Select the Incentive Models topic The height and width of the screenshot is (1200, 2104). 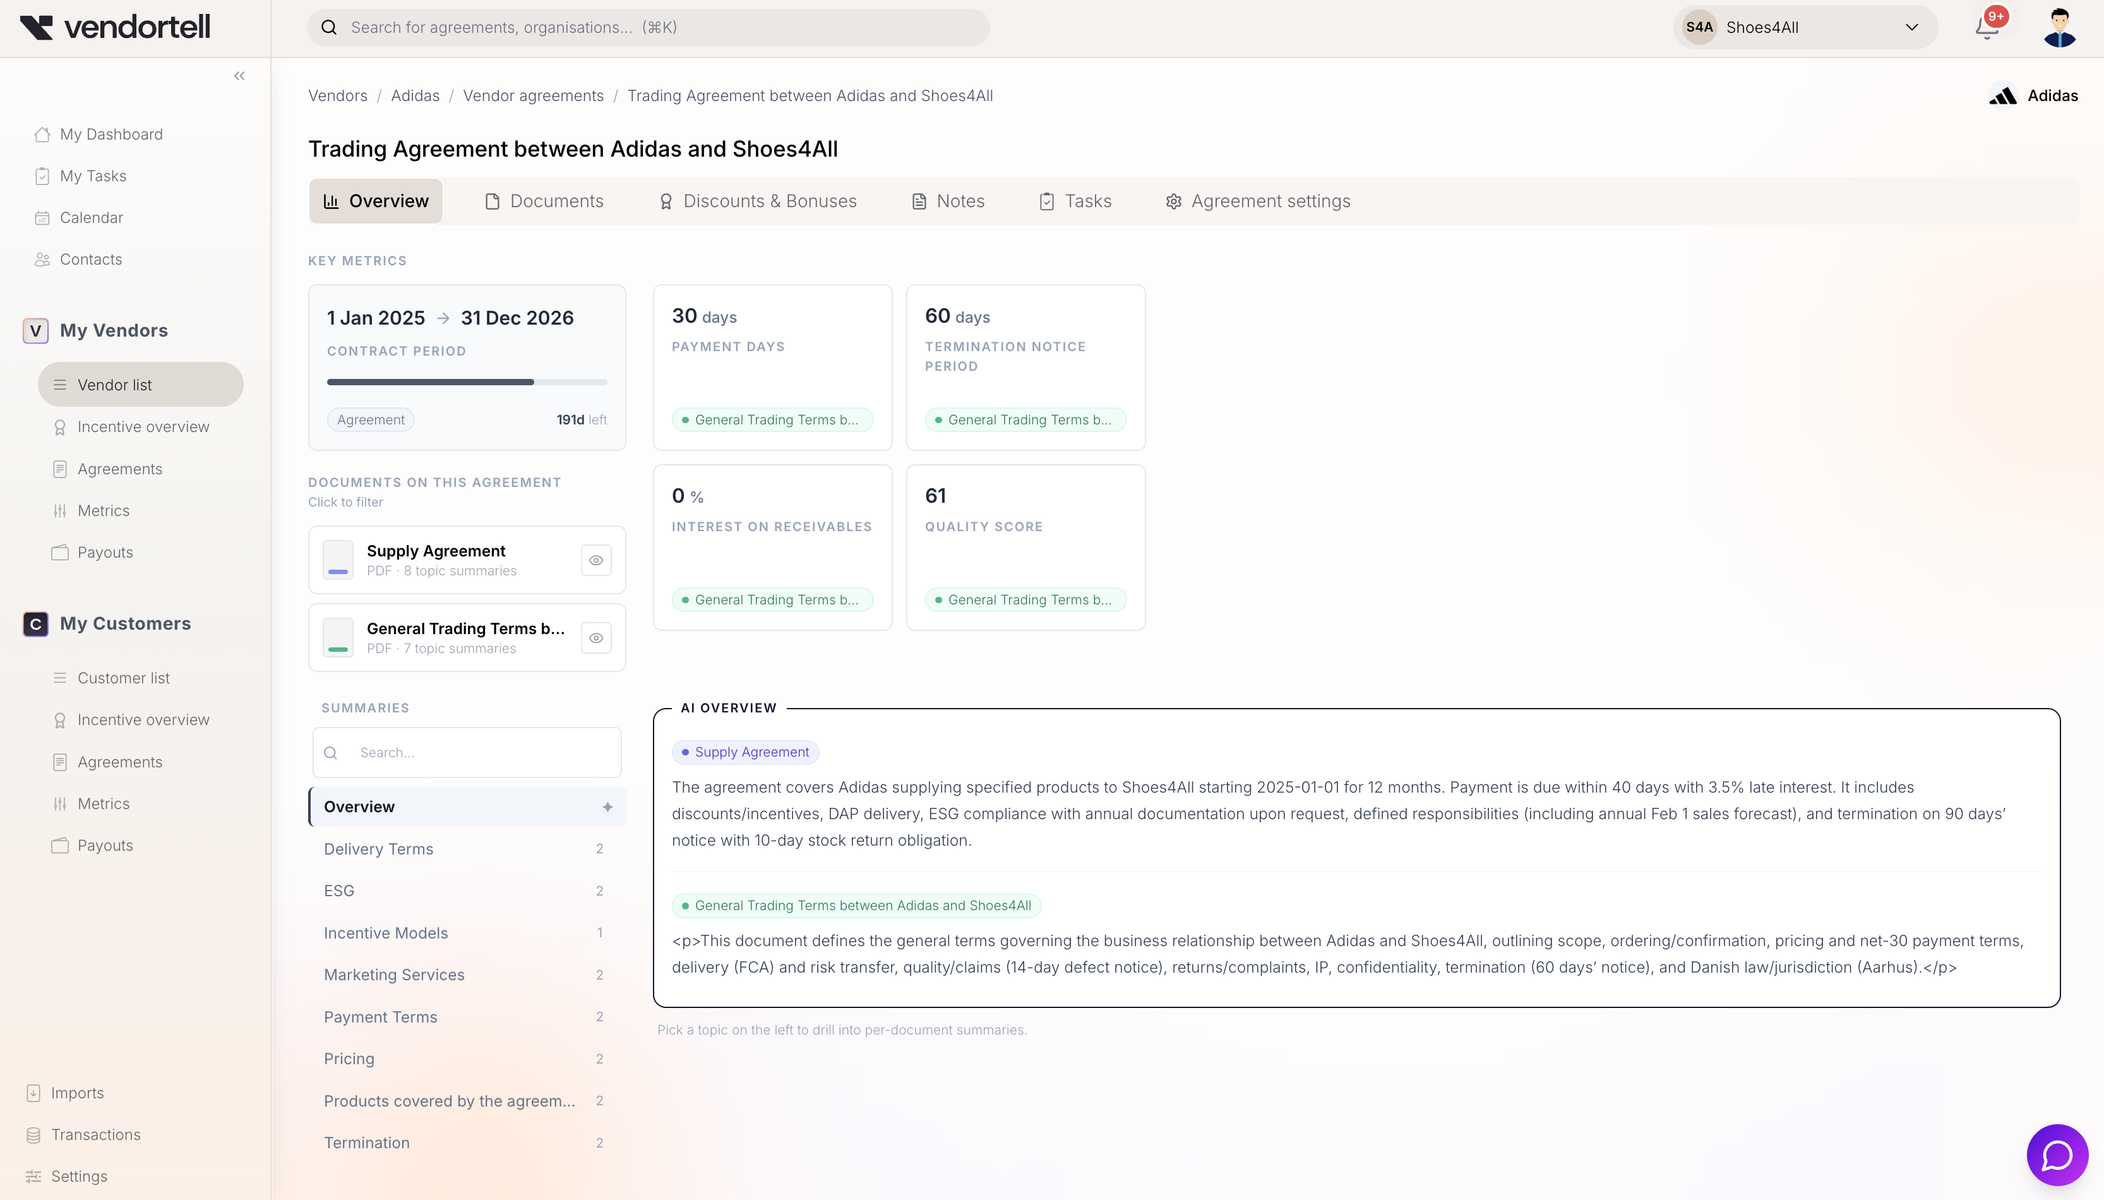pos(467,933)
